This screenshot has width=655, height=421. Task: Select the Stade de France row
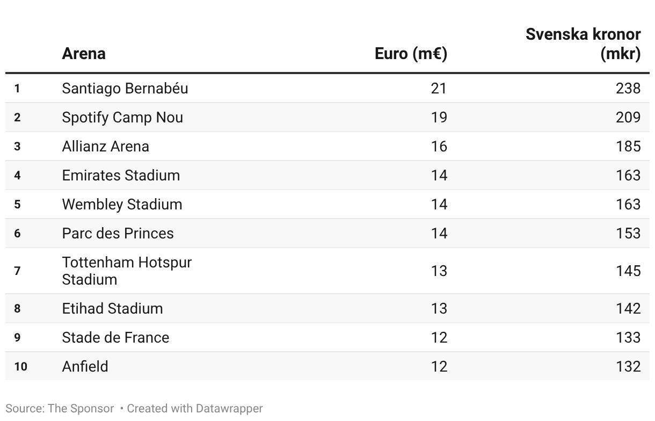click(x=115, y=337)
